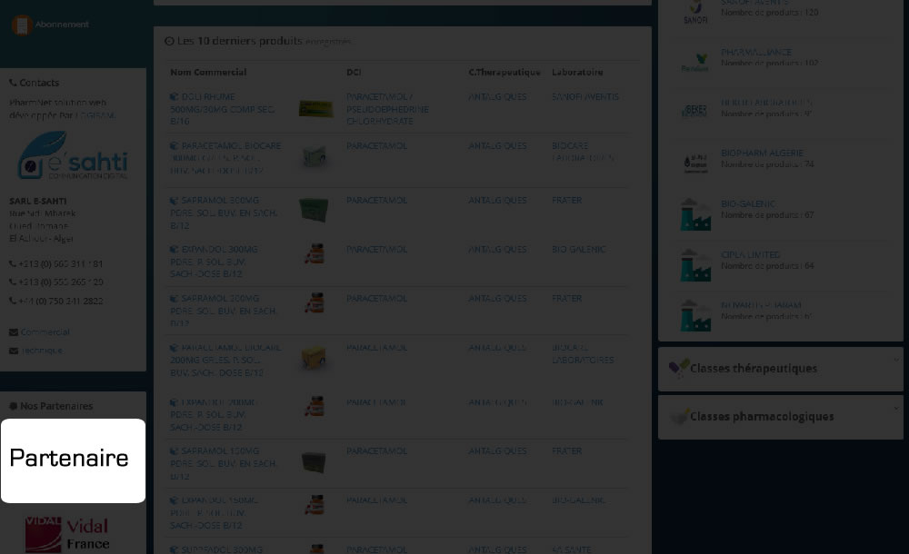This screenshot has width=909, height=554.
Task: Open the Commercial email link
Action: click(x=45, y=332)
